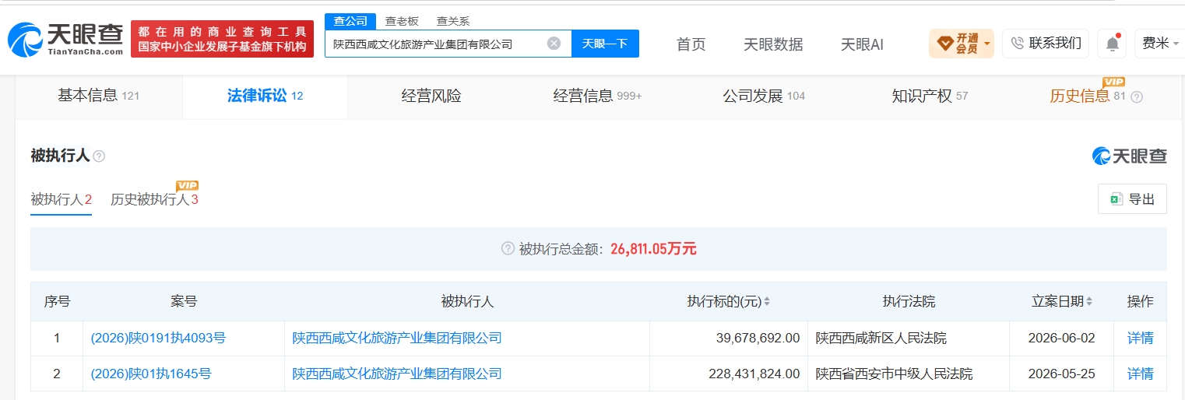This screenshot has width=1185, height=400.
Task: Expand the 费米 user account menu
Action: point(1160,44)
